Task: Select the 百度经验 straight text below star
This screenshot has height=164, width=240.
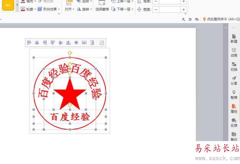Action: (70, 117)
